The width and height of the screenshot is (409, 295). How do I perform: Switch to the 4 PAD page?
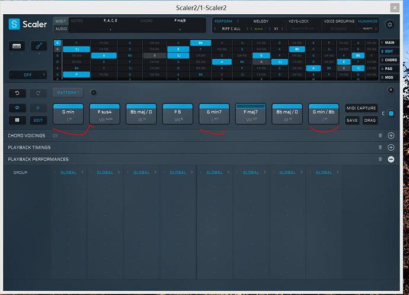pos(388,69)
